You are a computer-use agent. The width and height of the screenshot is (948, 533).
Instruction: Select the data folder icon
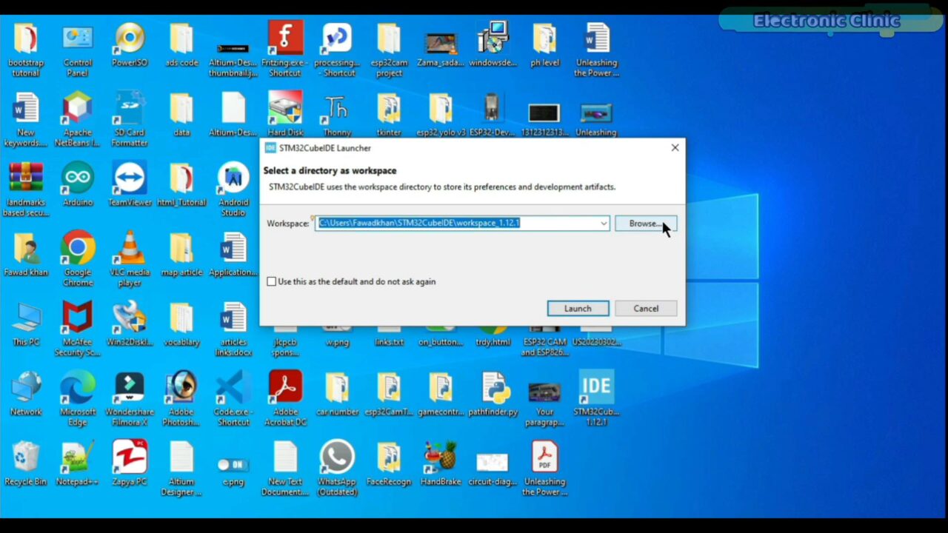click(x=181, y=114)
